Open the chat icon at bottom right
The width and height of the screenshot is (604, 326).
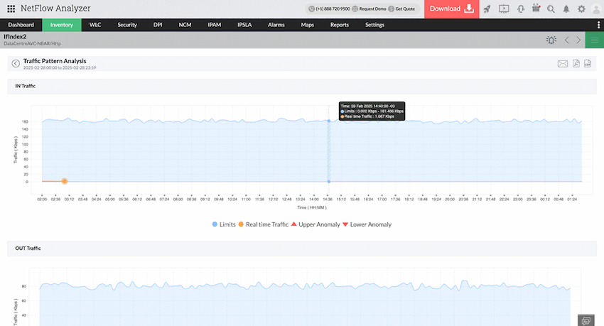pyautogui.click(x=586, y=320)
